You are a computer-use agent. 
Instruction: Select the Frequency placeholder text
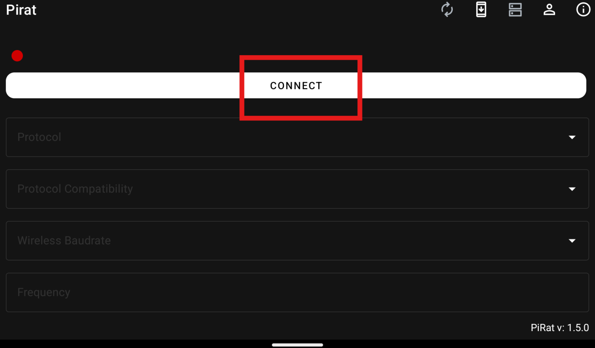point(44,292)
